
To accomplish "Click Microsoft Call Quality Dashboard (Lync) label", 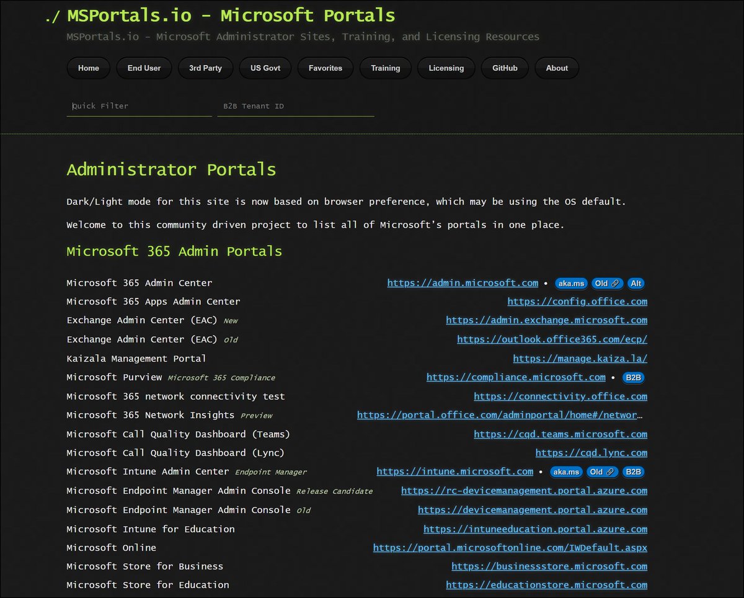I will click(x=175, y=453).
